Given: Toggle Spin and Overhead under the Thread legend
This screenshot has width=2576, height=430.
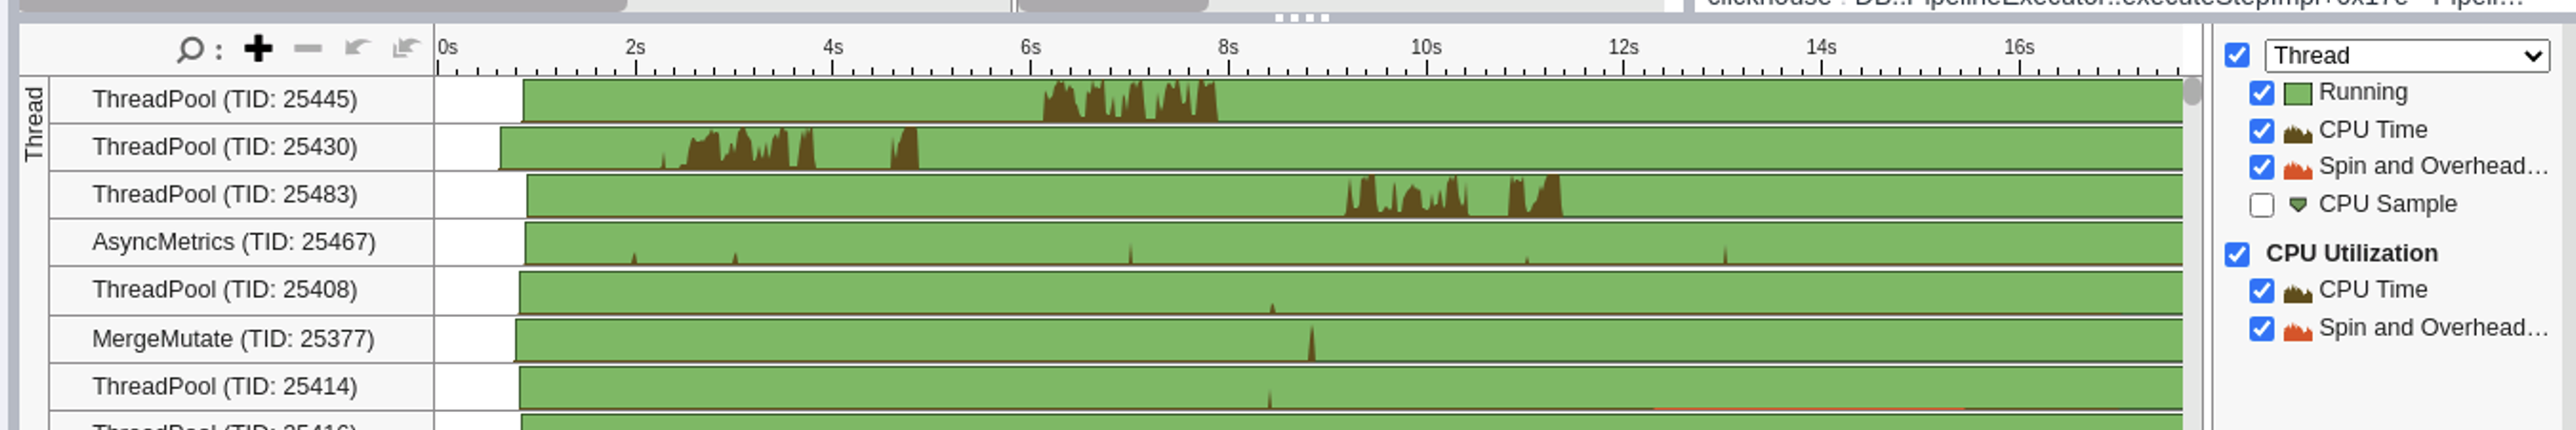Looking at the screenshot, I should click(2261, 166).
